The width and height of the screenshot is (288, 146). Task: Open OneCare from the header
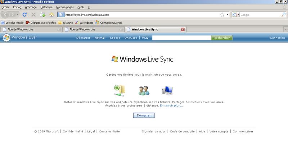point(131,38)
